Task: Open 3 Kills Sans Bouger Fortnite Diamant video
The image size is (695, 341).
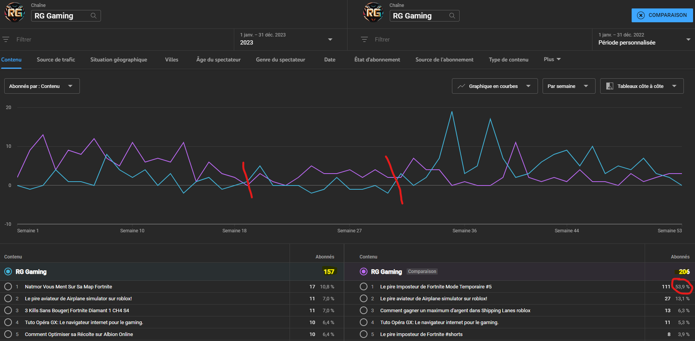Action: point(77,311)
